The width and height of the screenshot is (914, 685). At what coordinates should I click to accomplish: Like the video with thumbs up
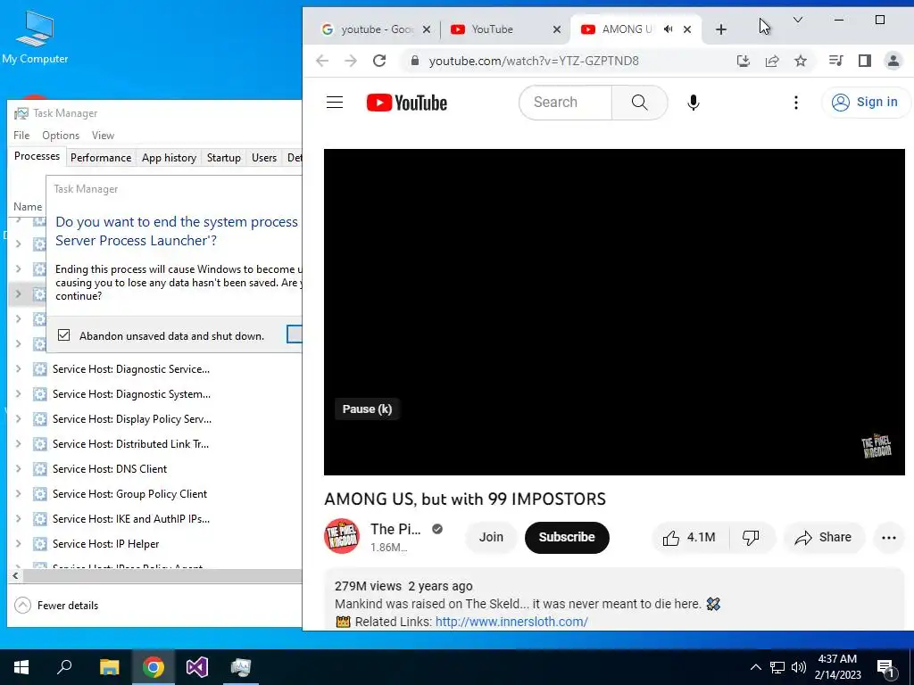(690, 537)
